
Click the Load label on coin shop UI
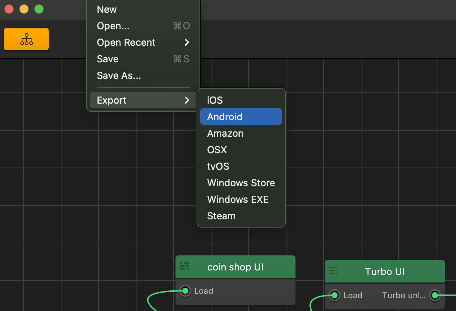click(x=204, y=291)
